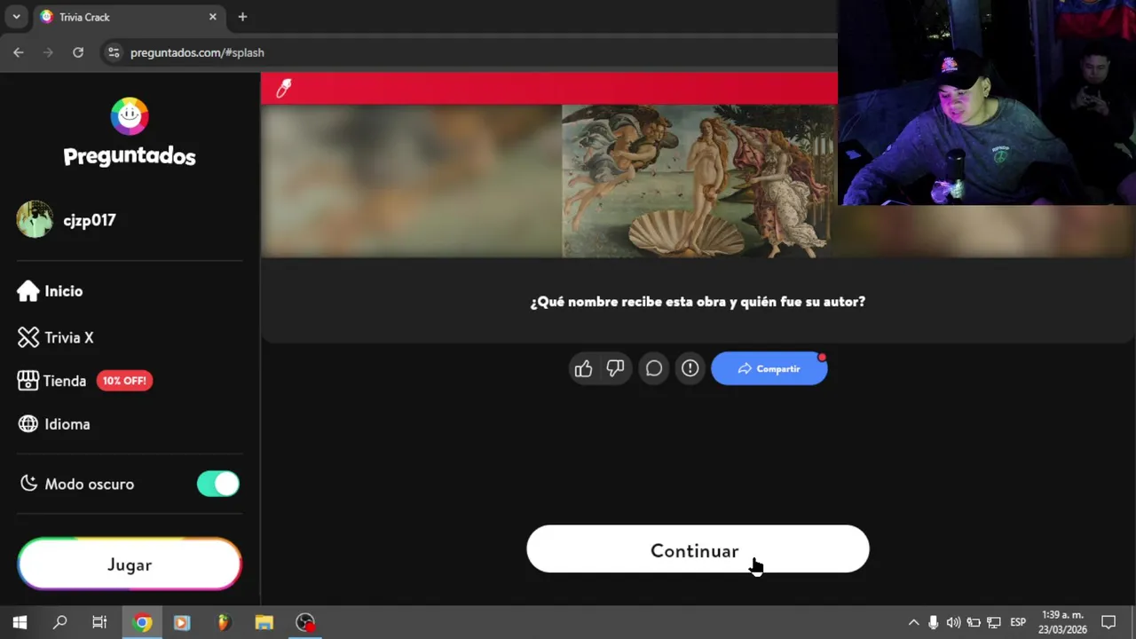Open Trivia X in the sidebar
The width and height of the screenshot is (1136, 639).
point(55,337)
